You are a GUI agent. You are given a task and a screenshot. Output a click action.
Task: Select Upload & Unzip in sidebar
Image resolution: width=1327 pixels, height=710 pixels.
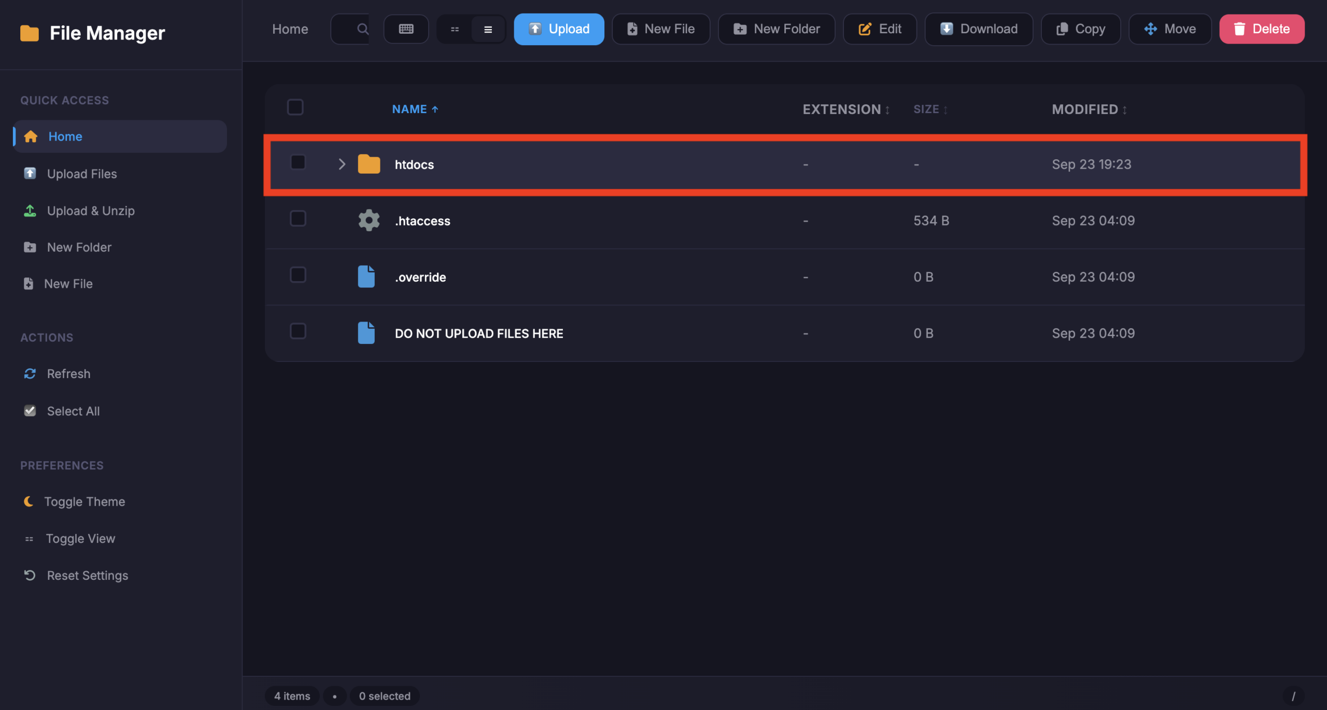coord(120,211)
